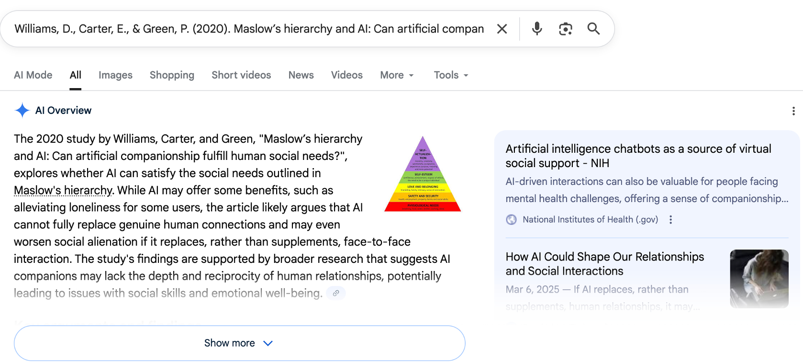Screen dimensions: 803x362
Task: Expand the More search filters dropdown
Action: (x=397, y=75)
